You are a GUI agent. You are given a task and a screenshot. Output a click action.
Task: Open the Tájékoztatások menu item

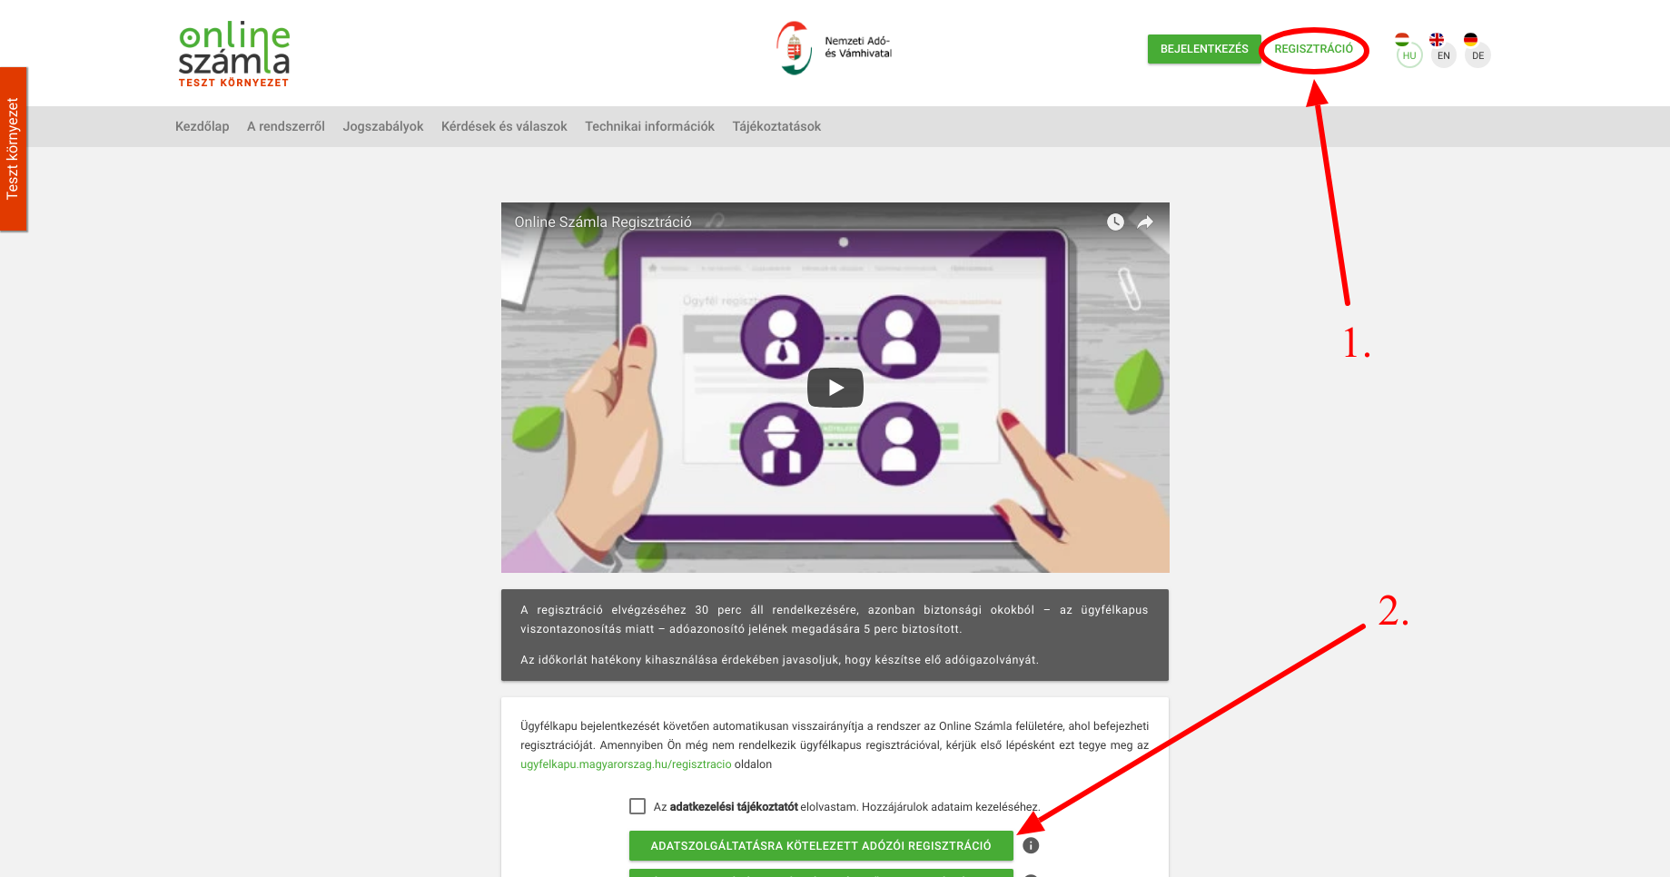pos(776,126)
